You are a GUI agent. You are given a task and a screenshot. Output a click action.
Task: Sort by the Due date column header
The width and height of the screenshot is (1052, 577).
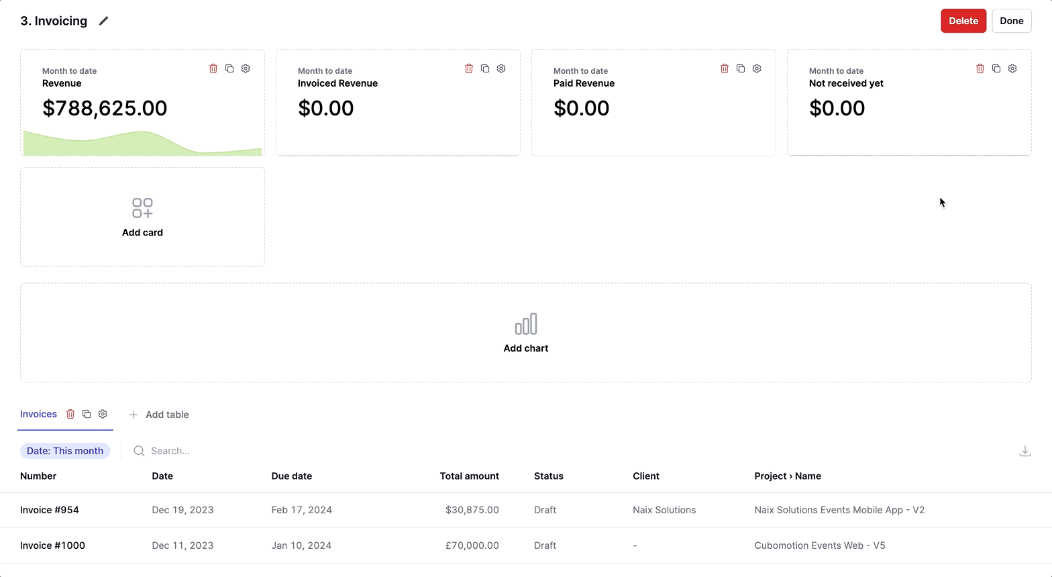pyautogui.click(x=291, y=476)
